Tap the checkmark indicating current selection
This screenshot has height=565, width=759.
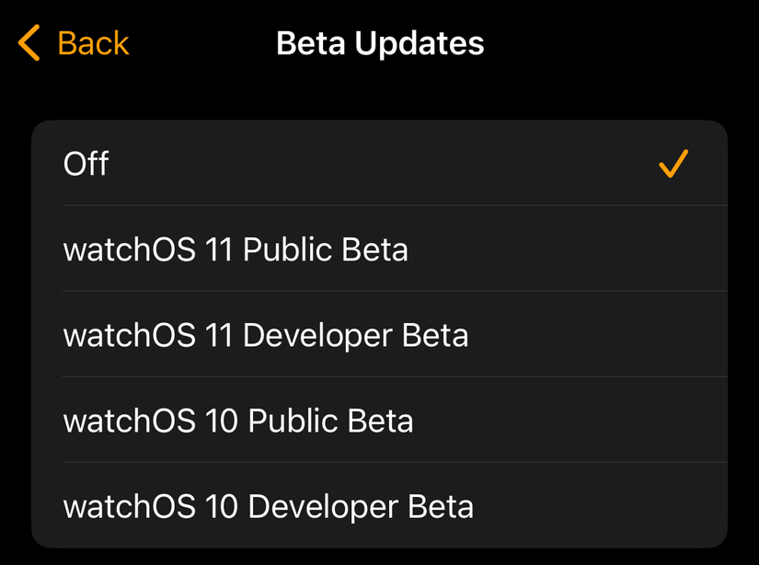[x=673, y=163]
